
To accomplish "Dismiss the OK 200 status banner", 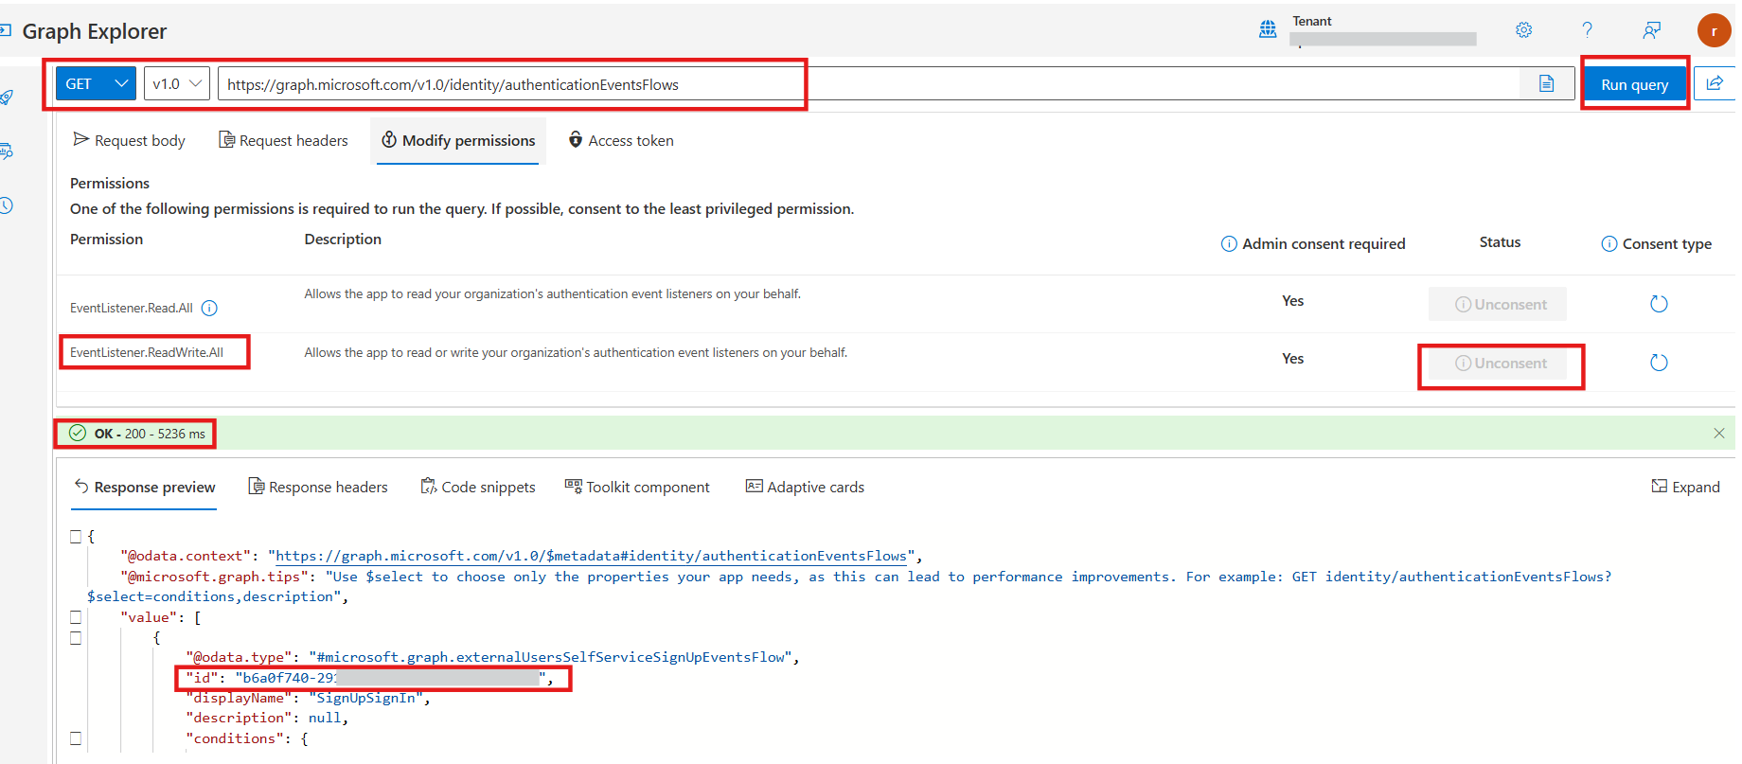I will point(1719,433).
